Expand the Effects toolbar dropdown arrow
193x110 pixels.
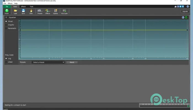coord(50,11)
